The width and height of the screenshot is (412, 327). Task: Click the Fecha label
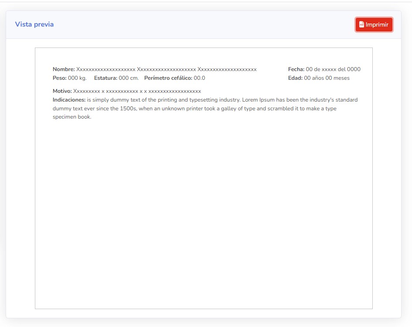tap(296, 69)
